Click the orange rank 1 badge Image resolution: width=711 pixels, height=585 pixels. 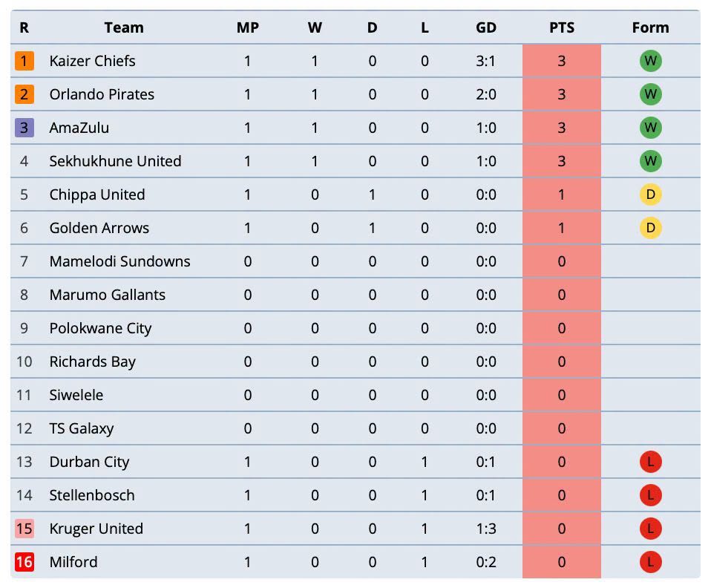24,61
